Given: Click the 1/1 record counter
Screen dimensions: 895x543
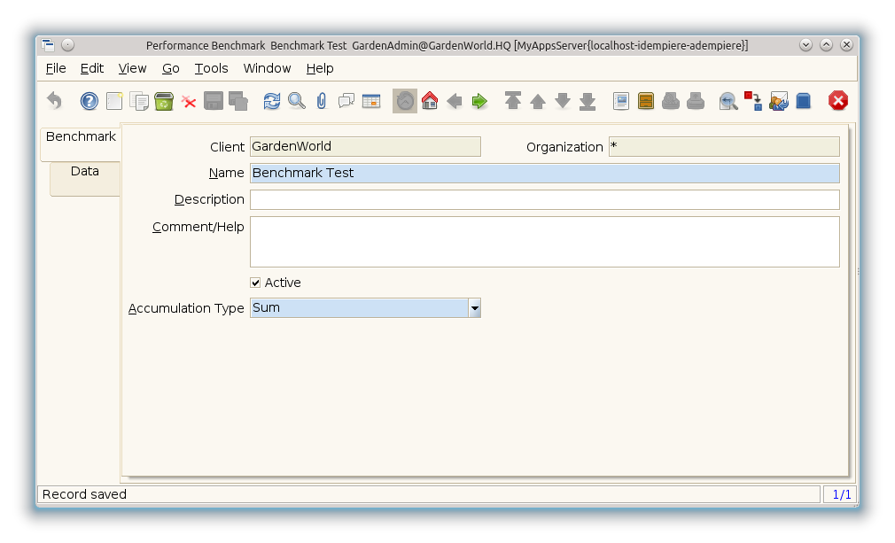Looking at the screenshot, I should tap(841, 494).
